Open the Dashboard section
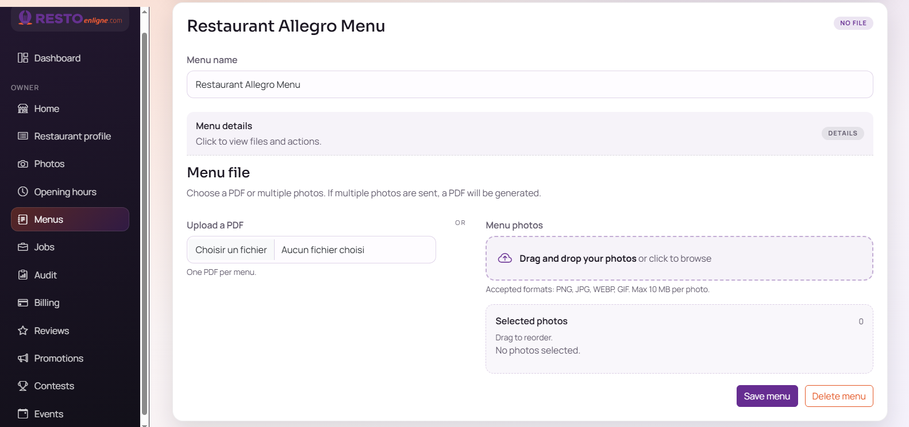Image resolution: width=909 pixels, height=427 pixels. click(57, 57)
